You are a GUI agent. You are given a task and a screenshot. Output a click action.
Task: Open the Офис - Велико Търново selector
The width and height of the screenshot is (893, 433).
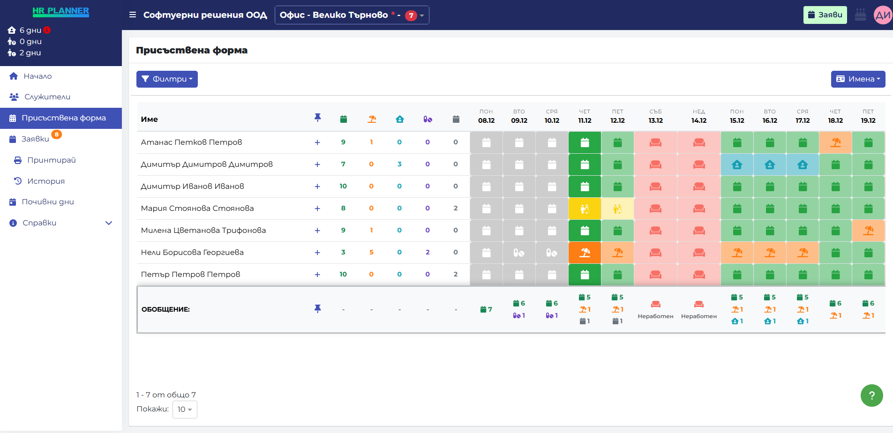point(352,15)
